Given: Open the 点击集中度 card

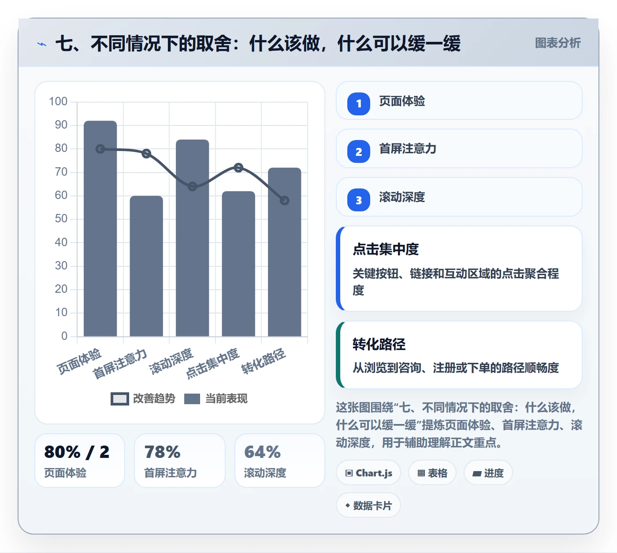Looking at the screenshot, I should pyautogui.click(x=459, y=269).
